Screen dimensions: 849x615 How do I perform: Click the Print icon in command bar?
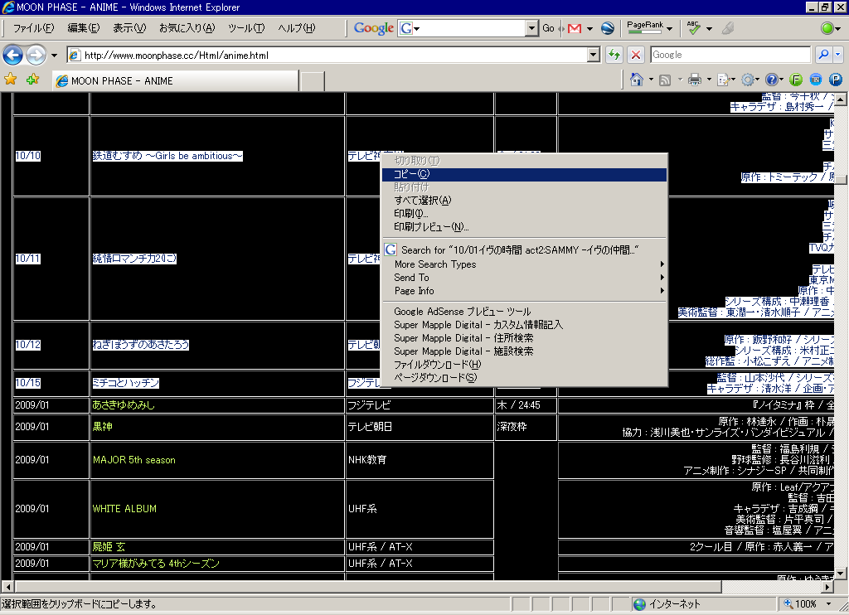(x=695, y=80)
